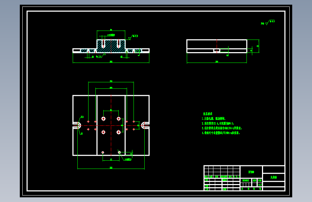
Task: Select the upper-left counterbored hole in plan view
Action: pyautogui.click(x=103, y=119)
